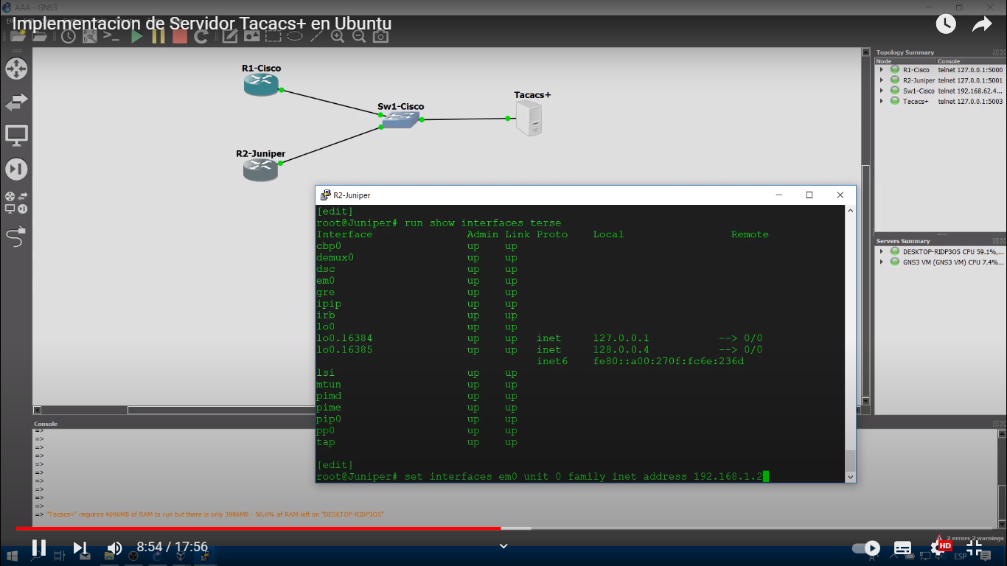This screenshot has height=566, width=1007.
Task: Mute the video volume
Action: (x=114, y=548)
